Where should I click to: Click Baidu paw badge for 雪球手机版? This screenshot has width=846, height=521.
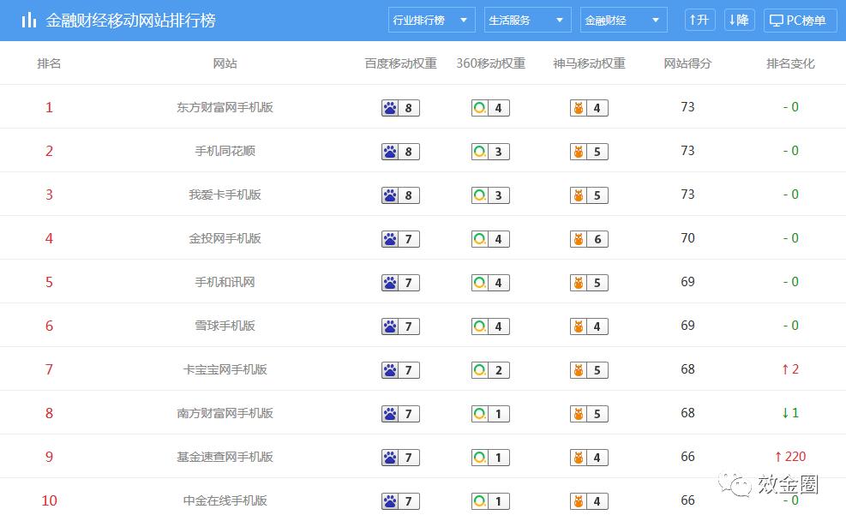click(400, 326)
